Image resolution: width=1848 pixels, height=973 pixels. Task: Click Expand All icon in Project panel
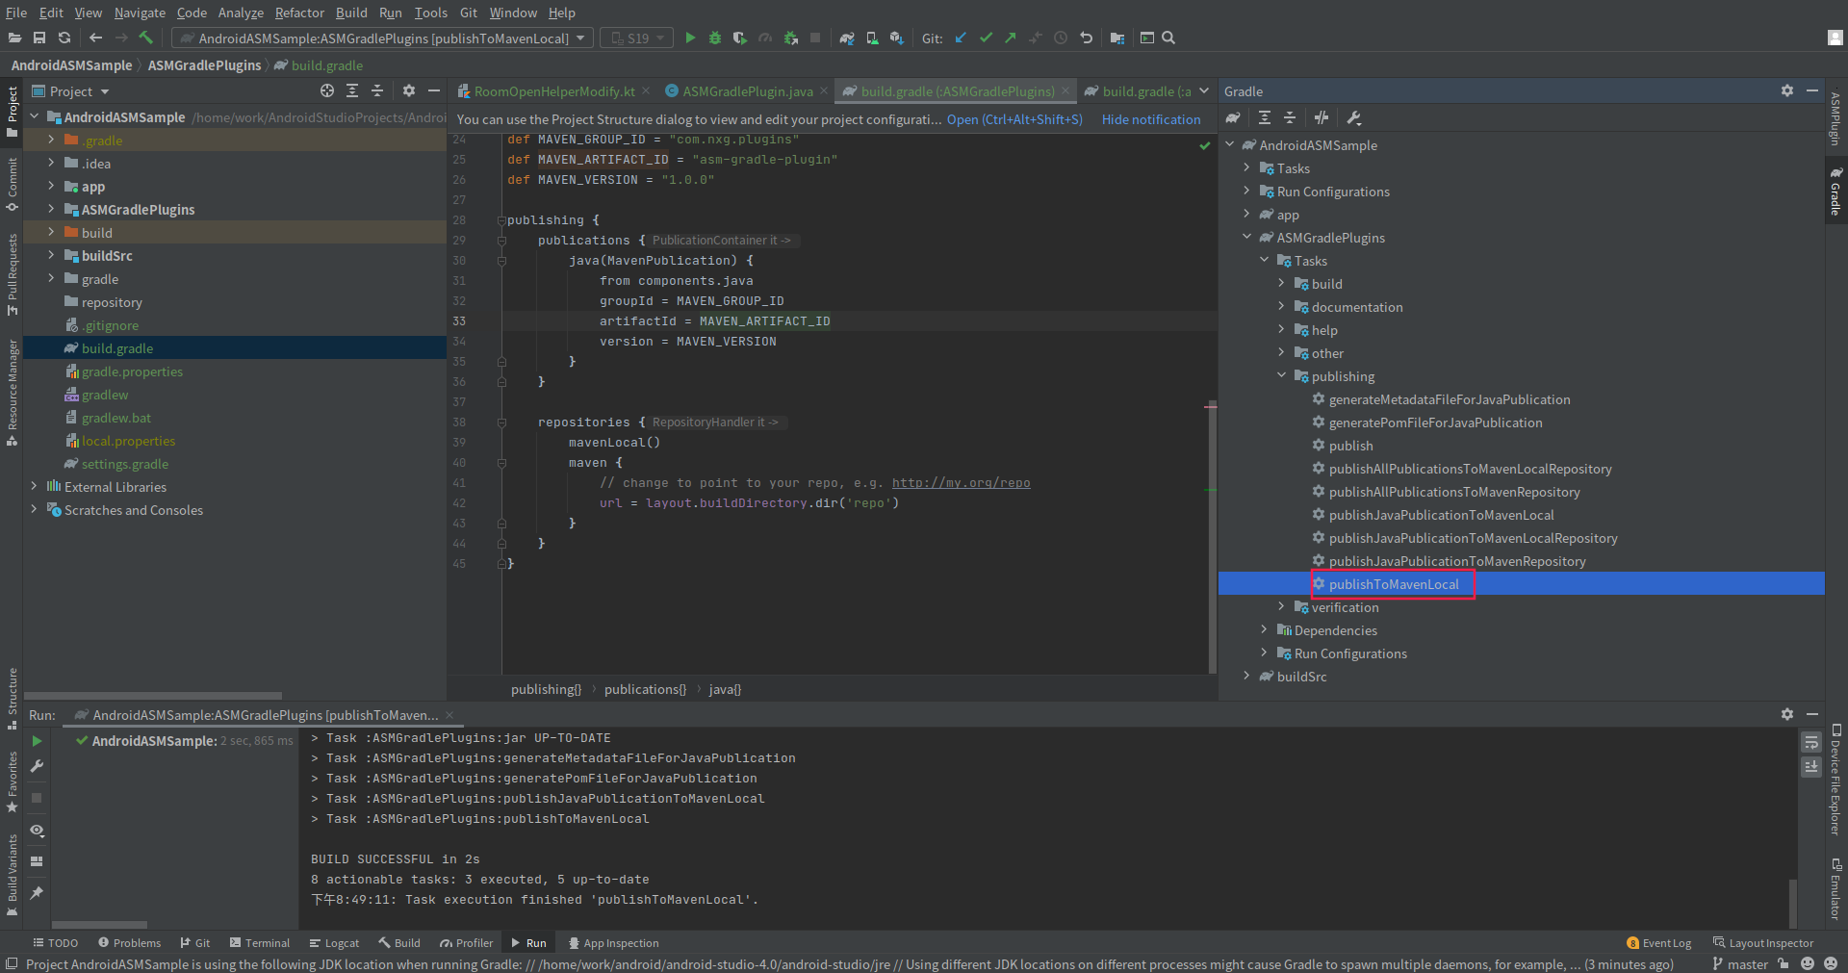click(x=352, y=90)
